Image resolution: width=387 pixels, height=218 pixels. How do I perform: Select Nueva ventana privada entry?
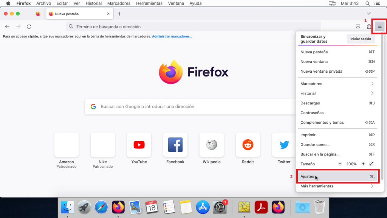337,71
